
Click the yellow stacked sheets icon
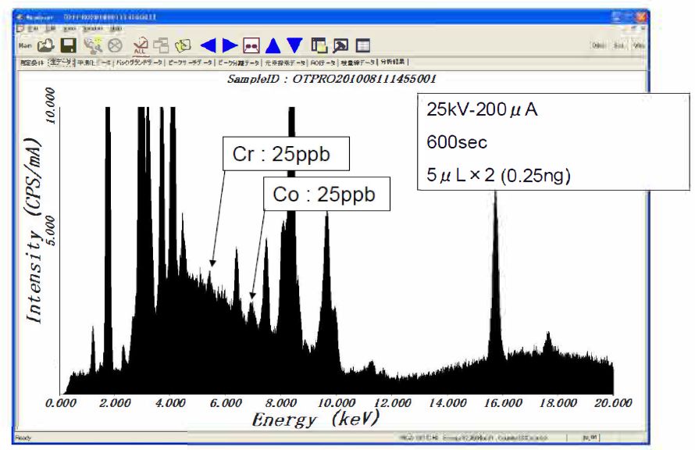tap(183, 45)
